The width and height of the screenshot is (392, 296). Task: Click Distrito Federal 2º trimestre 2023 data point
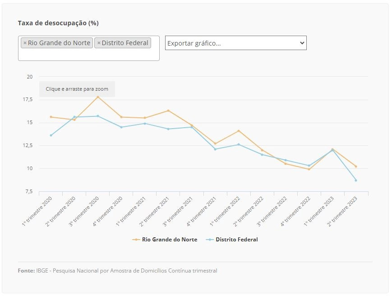click(356, 180)
